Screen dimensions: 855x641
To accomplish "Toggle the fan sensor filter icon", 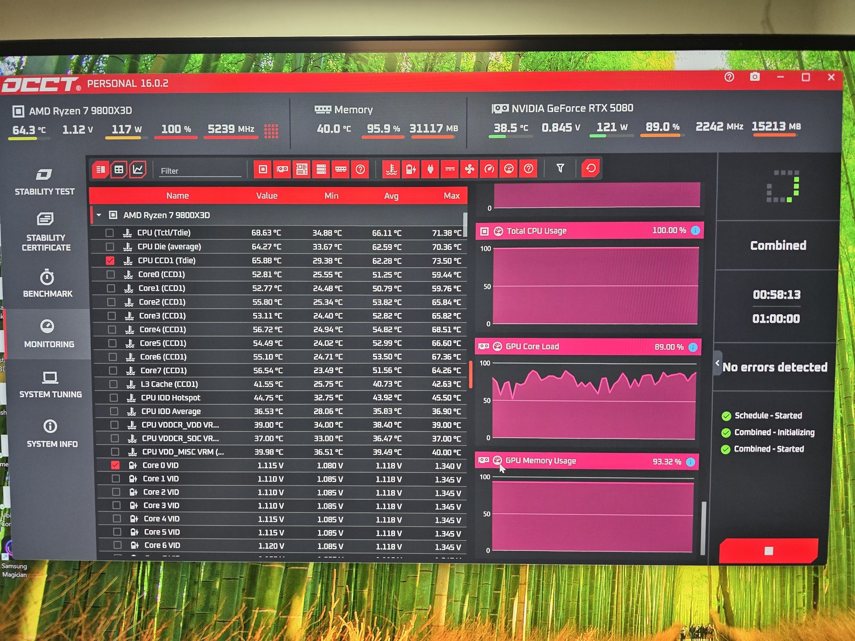I will (469, 169).
